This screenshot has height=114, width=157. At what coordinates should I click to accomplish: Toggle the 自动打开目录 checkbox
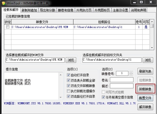pyautogui.click(x=68, y=75)
